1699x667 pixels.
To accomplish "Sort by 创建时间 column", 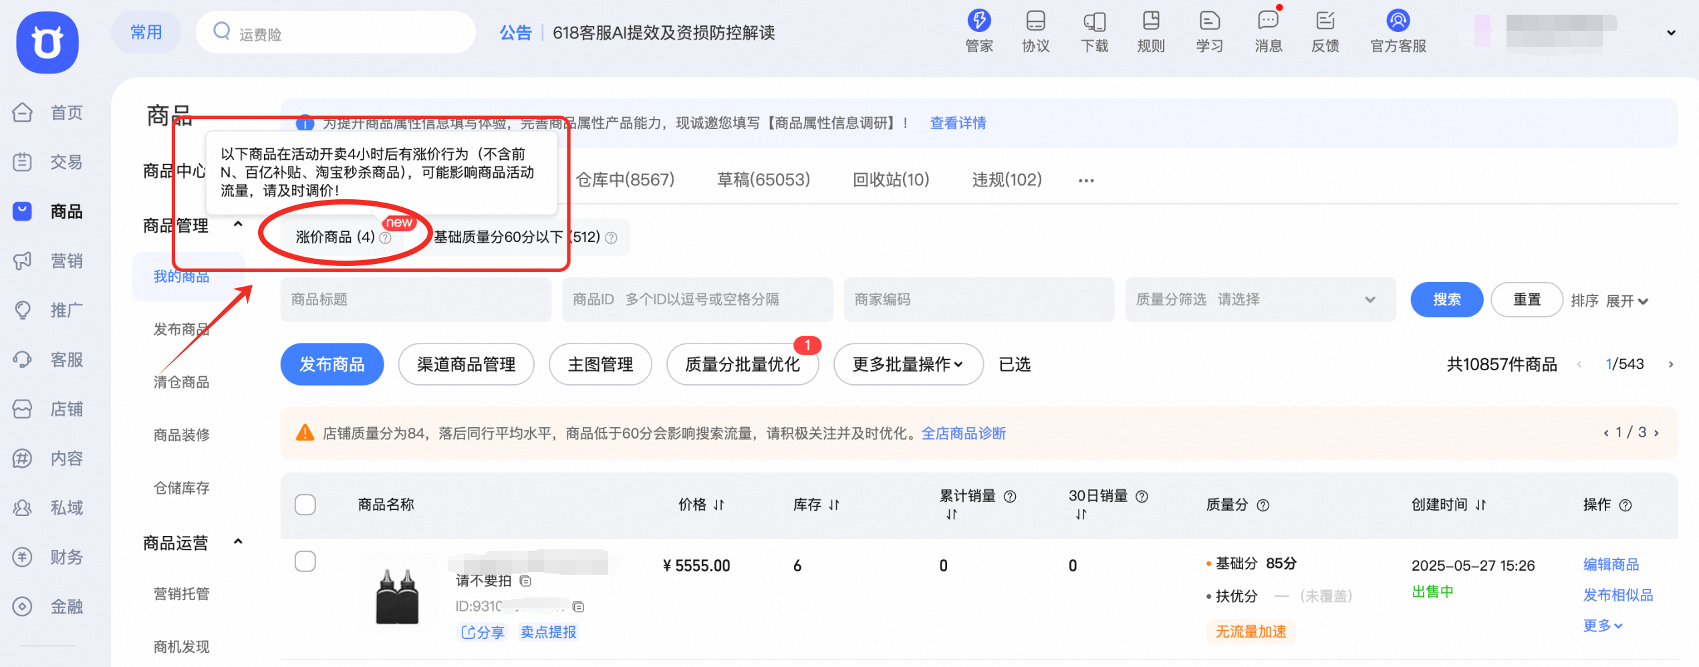I will coord(1480,505).
